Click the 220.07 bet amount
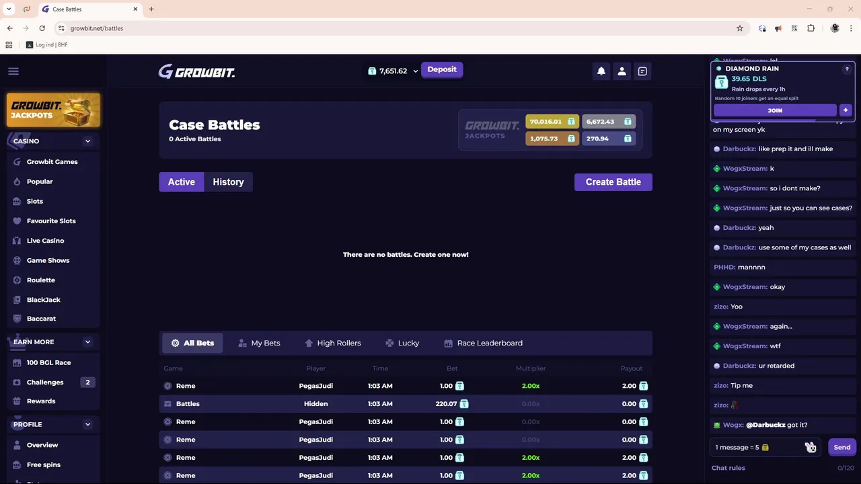 pos(446,404)
